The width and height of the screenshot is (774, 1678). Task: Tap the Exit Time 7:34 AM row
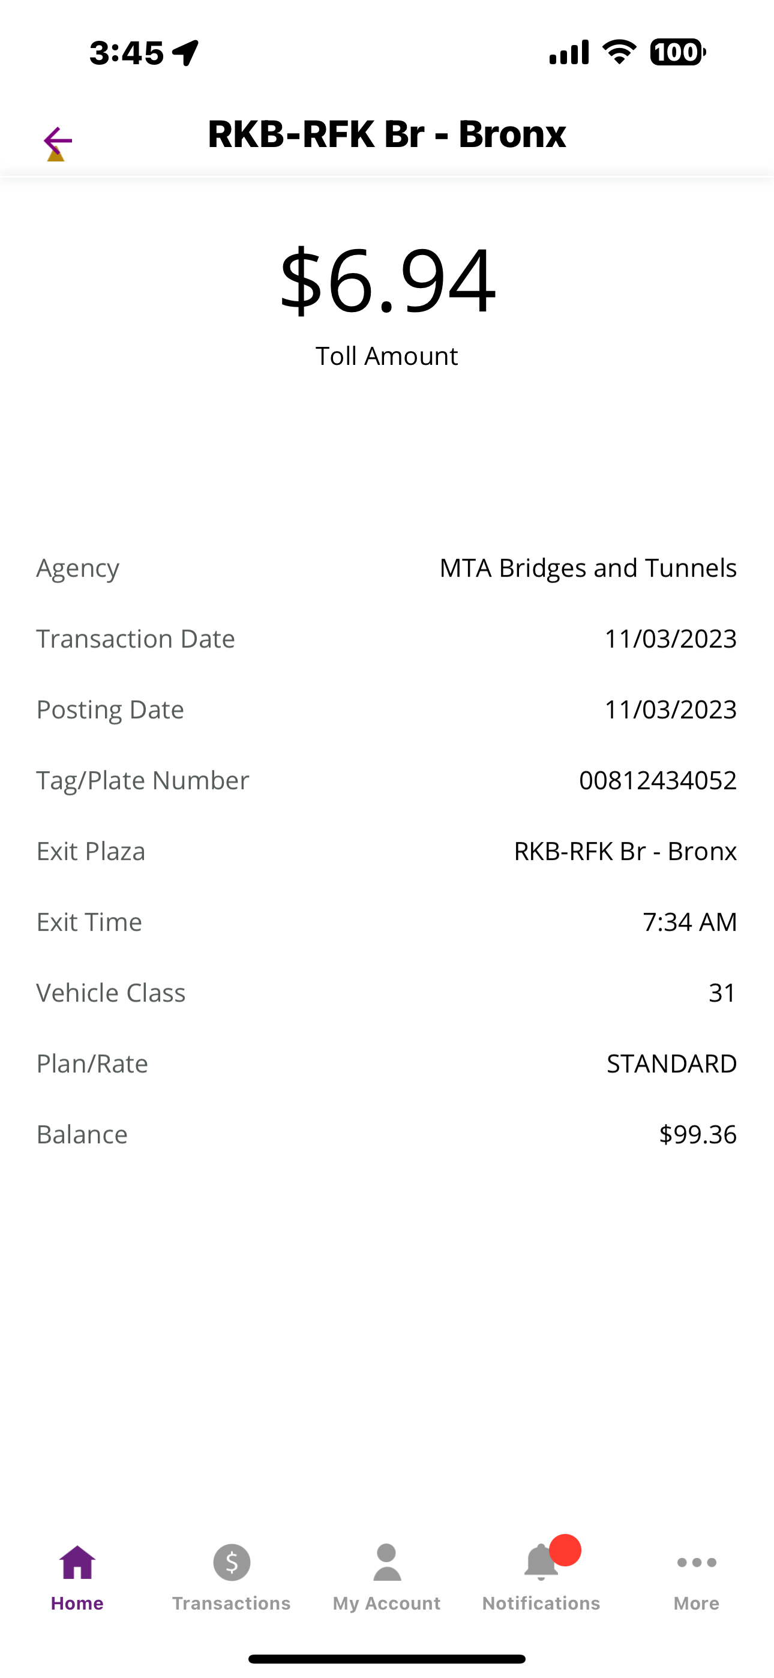387,922
